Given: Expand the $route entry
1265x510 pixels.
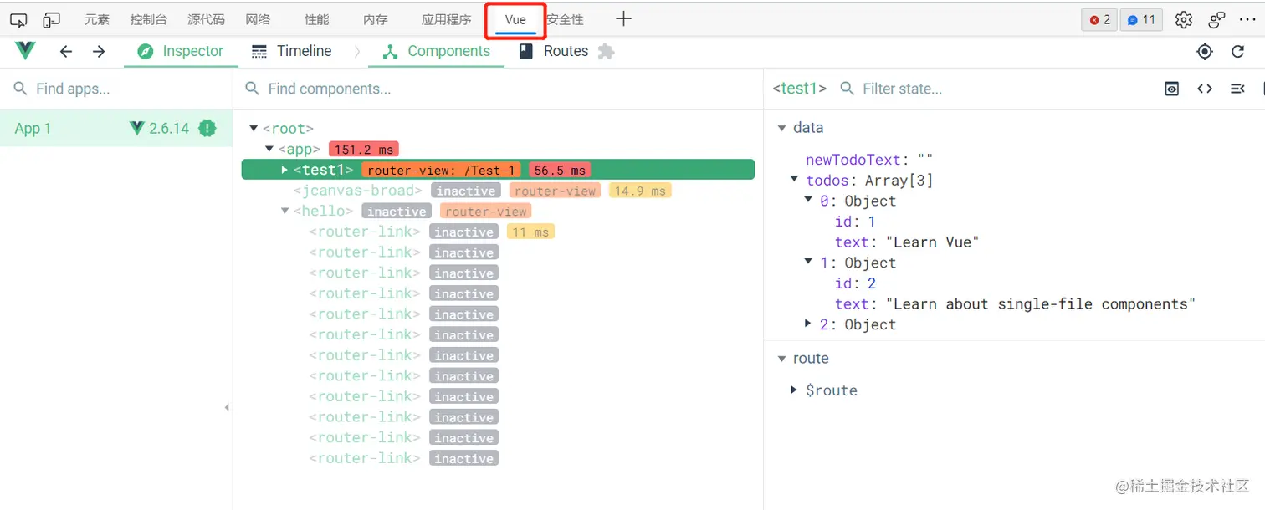Looking at the screenshot, I should click(x=794, y=390).
